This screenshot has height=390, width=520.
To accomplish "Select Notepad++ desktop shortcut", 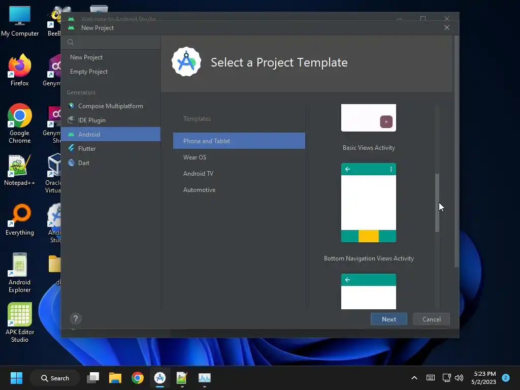I will coord(20,170).
